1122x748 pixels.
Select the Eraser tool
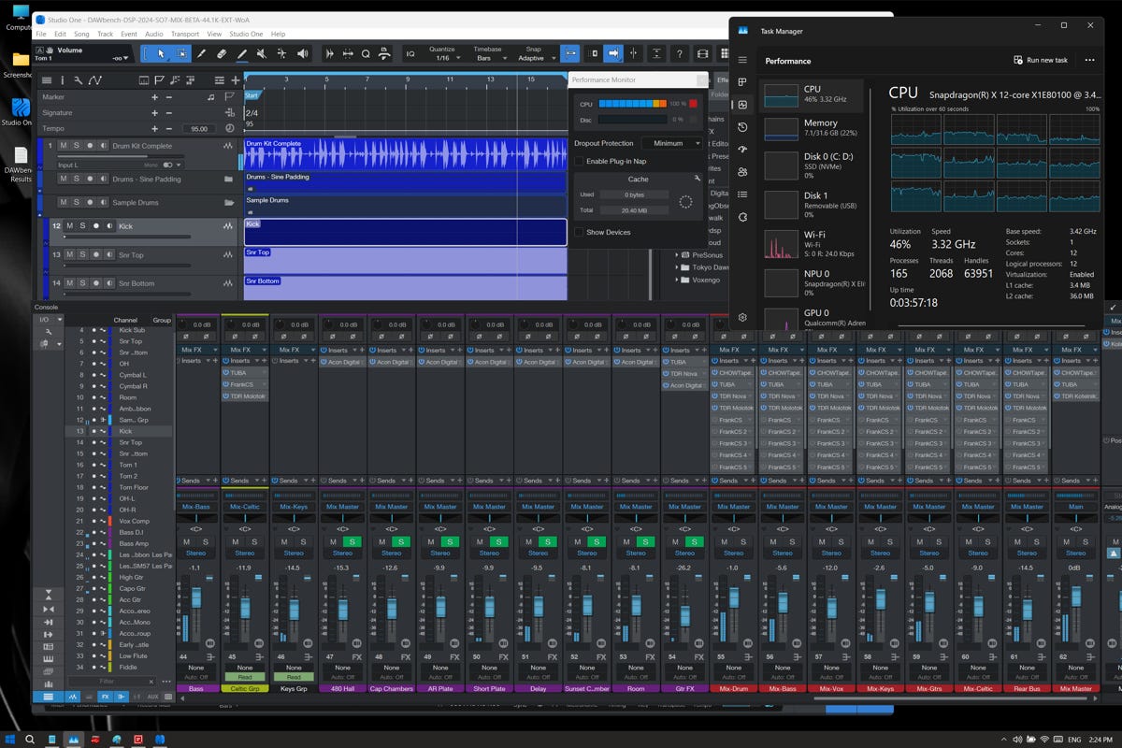(222, 53)
